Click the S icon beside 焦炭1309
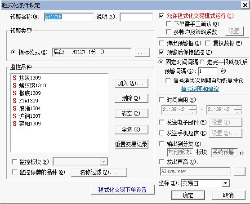Image resolution: width=250 pixels, height=204 pixels. point(14,78)
